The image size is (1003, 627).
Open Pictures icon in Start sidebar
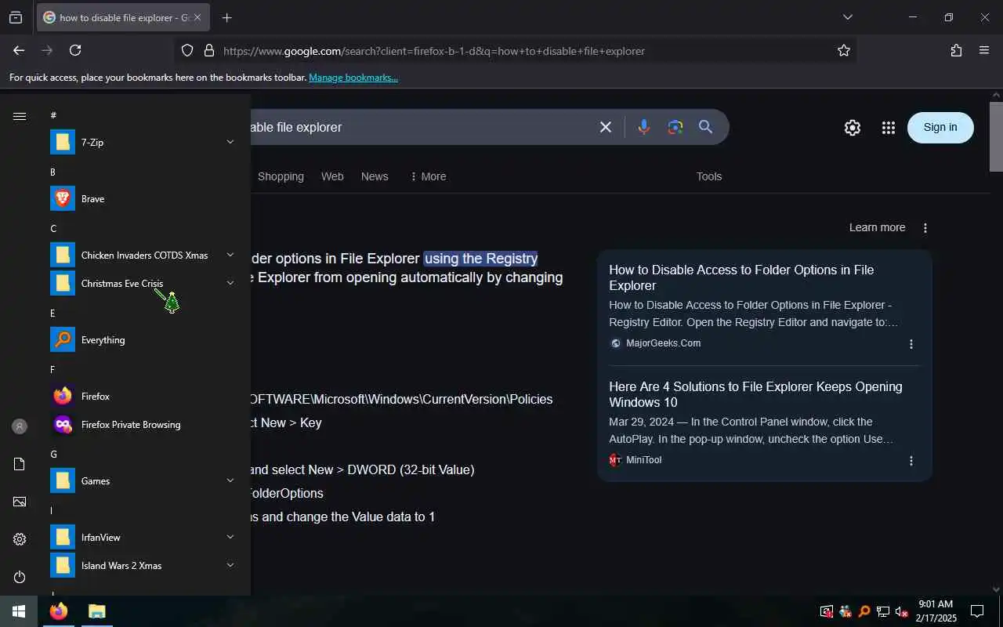click(20, 502)
